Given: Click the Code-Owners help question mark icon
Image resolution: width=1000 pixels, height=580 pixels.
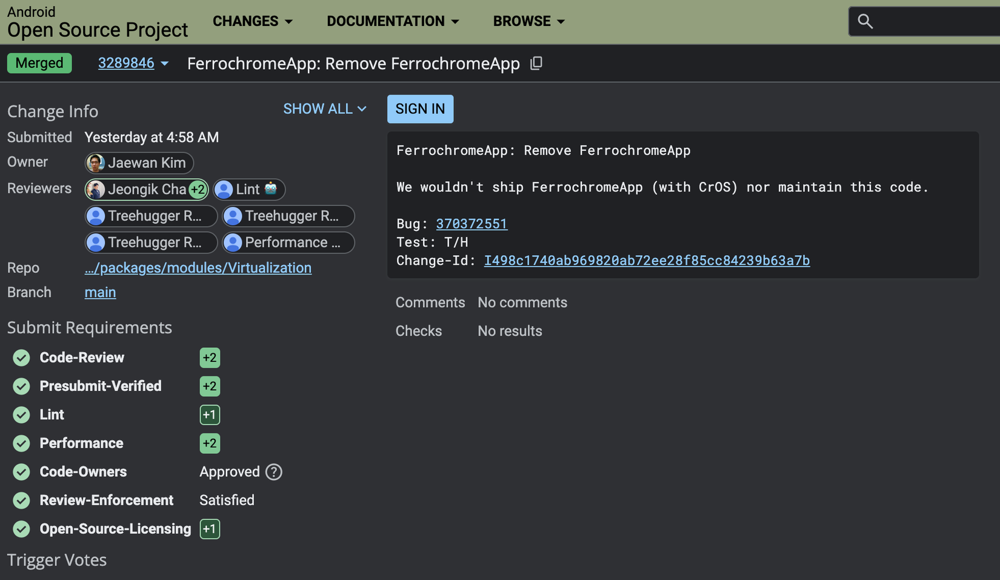Looking at the screenshot, I should click(x=274, y=472).
